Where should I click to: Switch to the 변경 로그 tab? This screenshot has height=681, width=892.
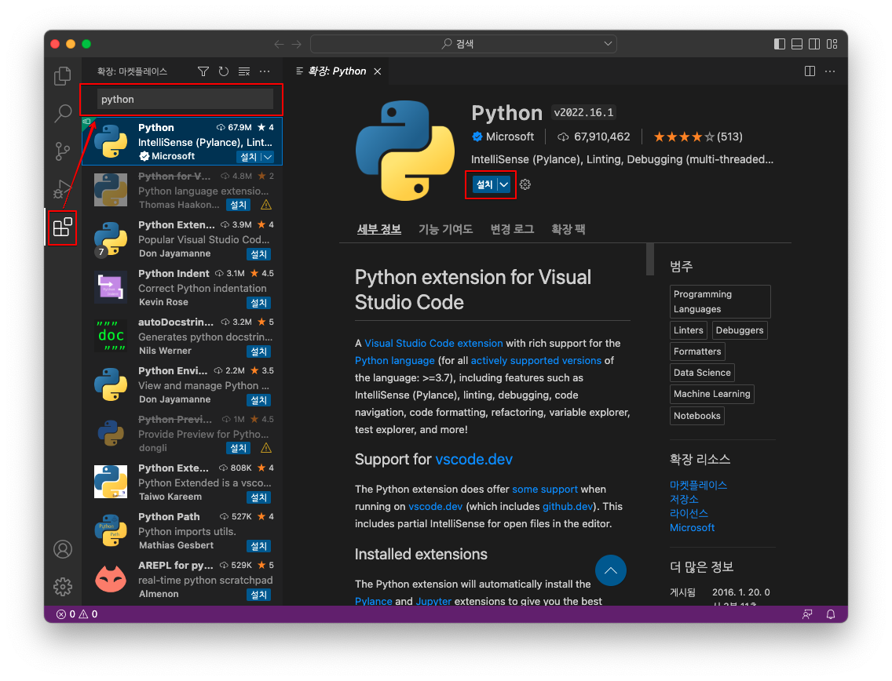click(512, 229)
